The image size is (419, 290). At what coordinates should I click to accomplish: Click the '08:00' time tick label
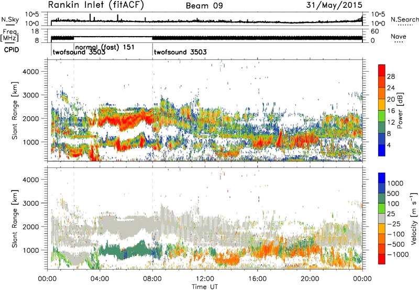click(x=152, y=279)
